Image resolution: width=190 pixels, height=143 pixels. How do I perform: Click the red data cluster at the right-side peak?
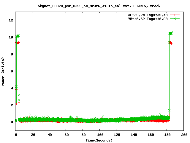(x=171, y=43)
